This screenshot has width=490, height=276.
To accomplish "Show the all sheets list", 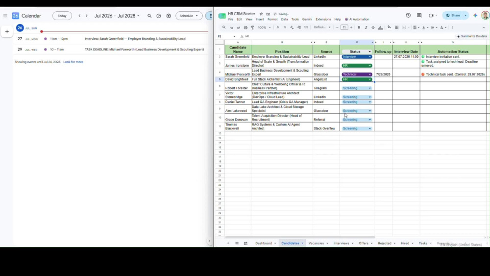I will tap(237, 243).
